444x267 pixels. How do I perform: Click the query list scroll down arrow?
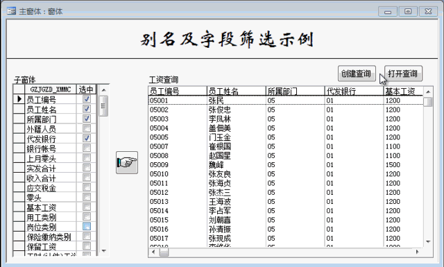tap(428, 241)
